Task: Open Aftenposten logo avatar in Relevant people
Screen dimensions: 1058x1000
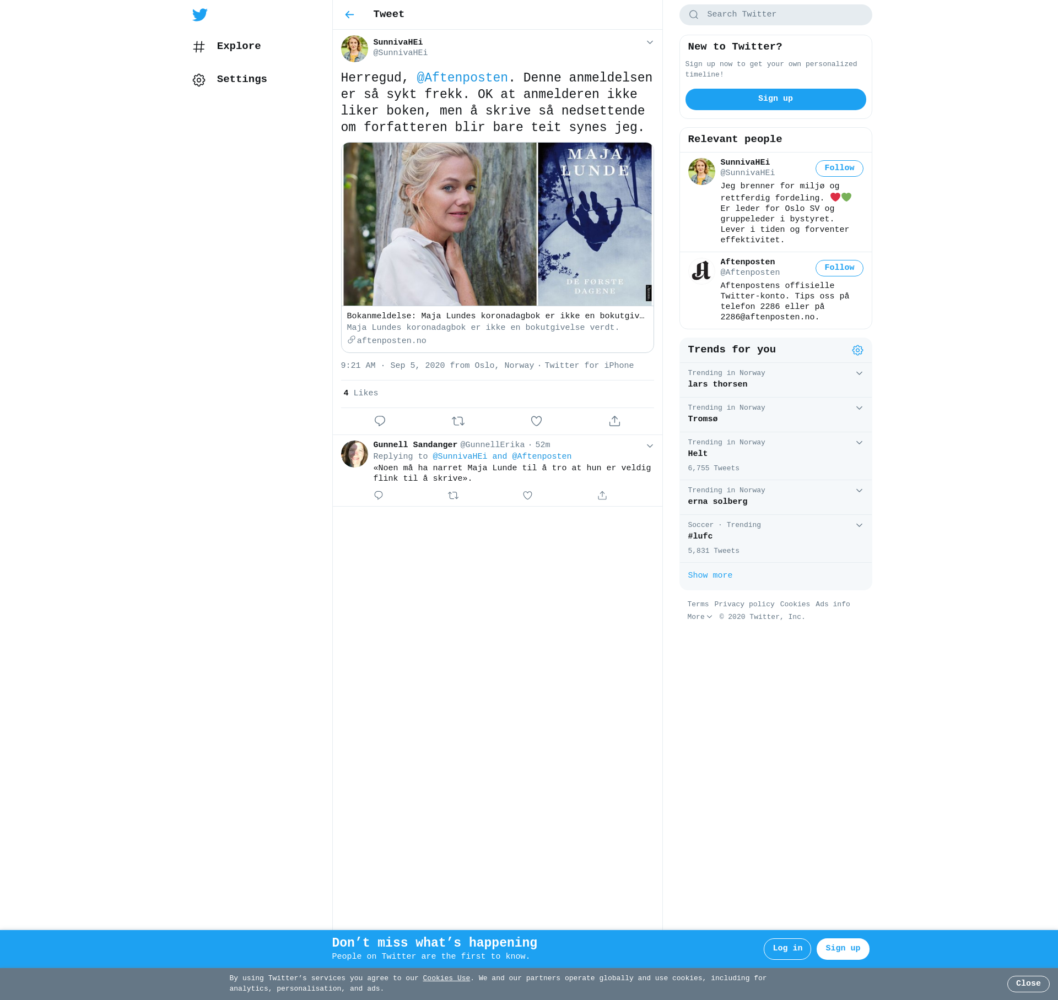Action: pos(701,271)
